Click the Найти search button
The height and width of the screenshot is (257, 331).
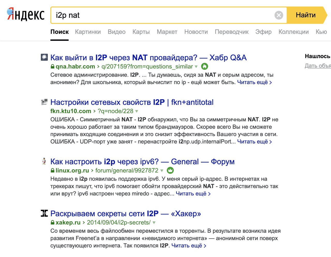307,15
